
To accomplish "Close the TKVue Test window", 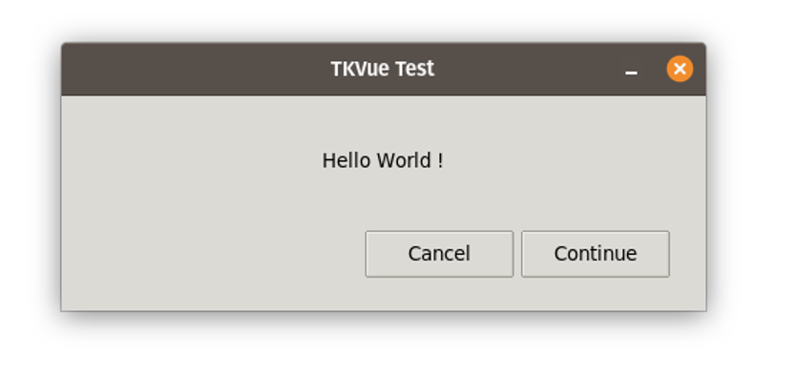I will 680,69.
